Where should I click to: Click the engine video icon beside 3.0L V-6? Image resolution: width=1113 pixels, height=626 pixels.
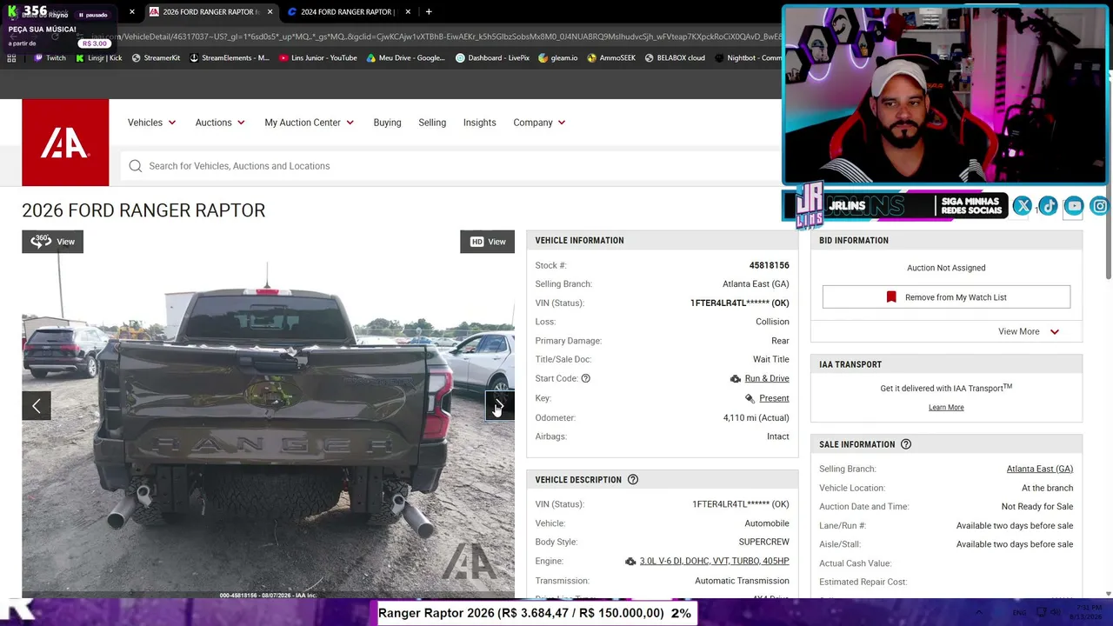tap(630, 562)
